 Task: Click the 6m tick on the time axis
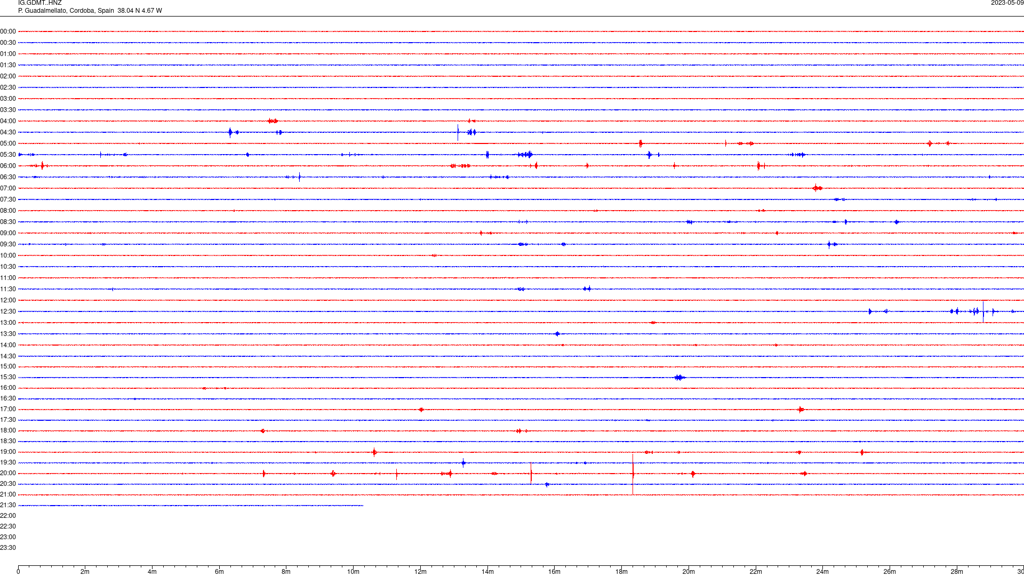tap(219, 572)
